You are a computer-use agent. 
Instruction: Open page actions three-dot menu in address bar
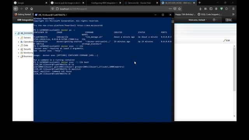pos(170,9)
